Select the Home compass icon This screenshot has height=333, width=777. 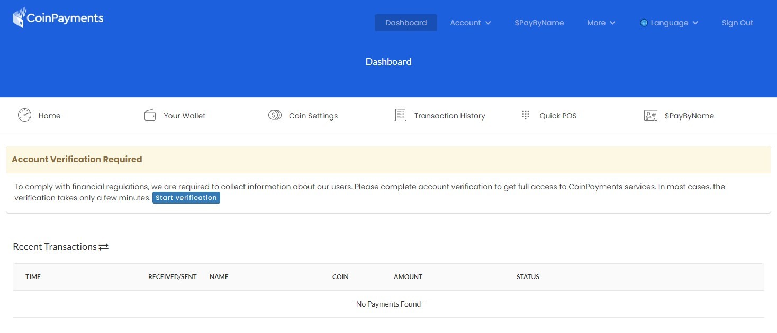tap(24, 115)
